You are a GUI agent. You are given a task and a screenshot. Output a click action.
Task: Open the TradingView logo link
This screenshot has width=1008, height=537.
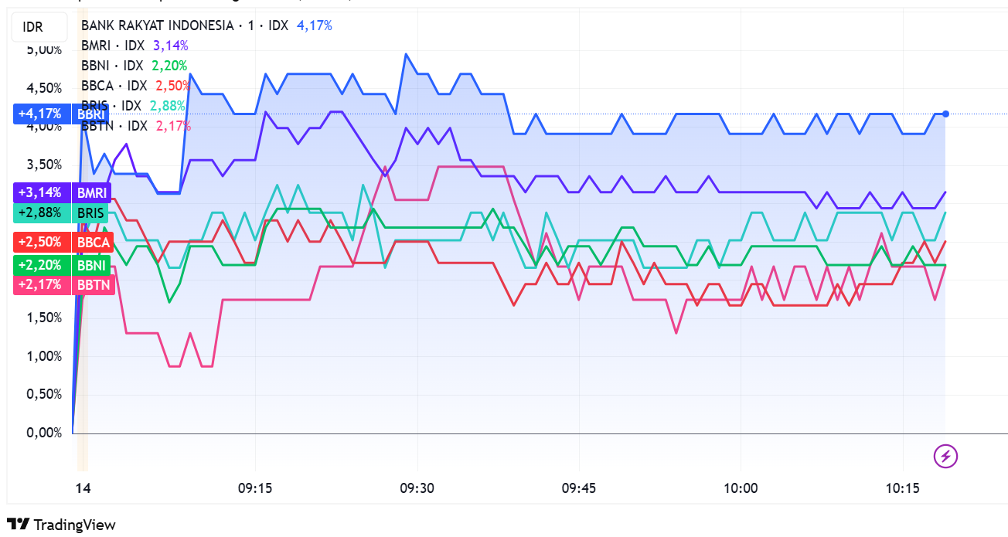[x=61, y=525]
